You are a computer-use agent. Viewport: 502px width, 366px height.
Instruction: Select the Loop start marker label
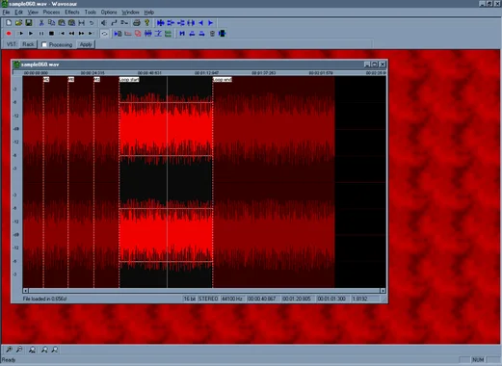129,79
